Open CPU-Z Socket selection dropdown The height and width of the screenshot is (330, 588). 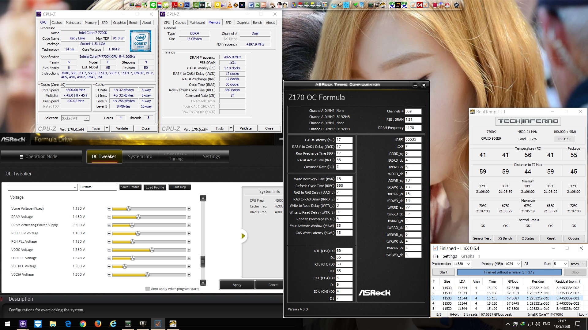[87, 118]
